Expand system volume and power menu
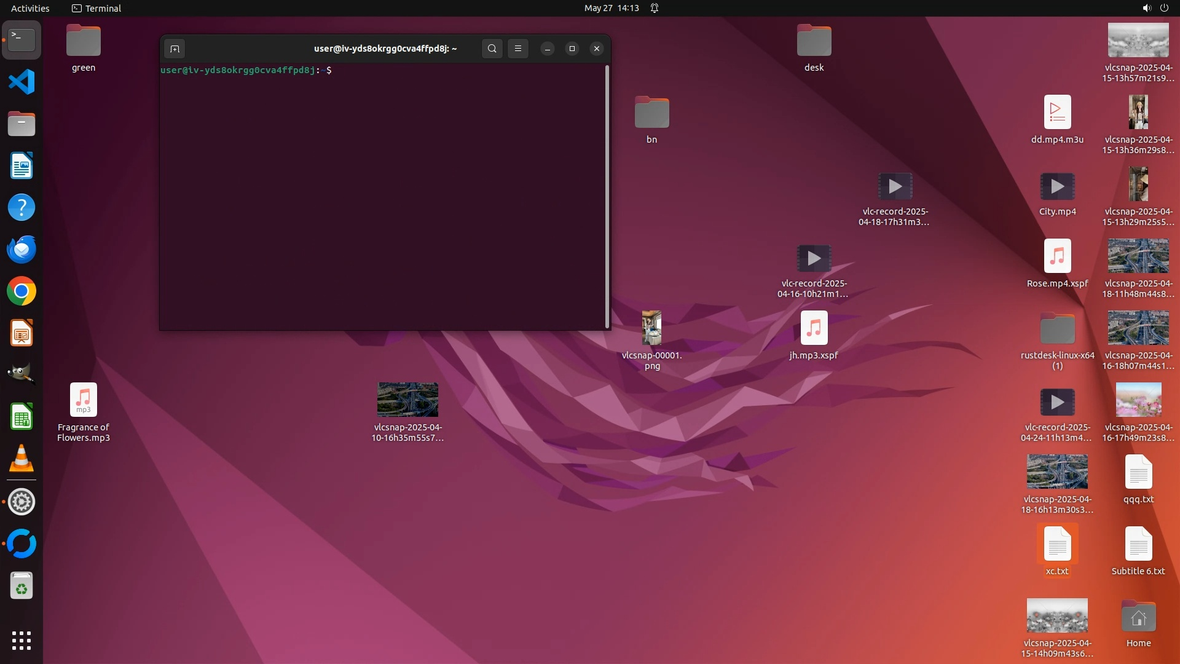 point(1155,8)
